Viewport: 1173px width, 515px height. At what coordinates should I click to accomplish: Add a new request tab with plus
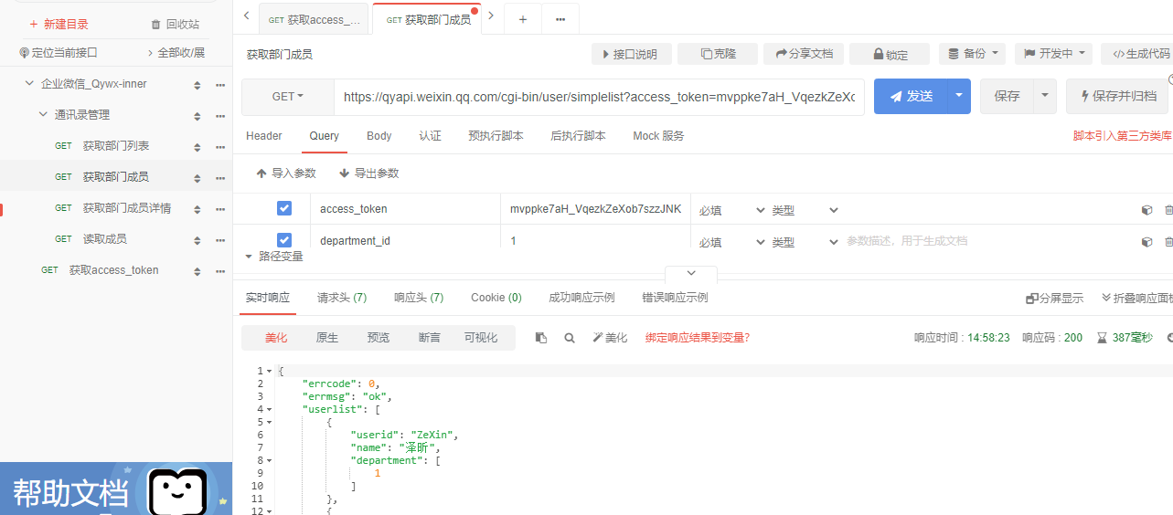tap(523, 19)
